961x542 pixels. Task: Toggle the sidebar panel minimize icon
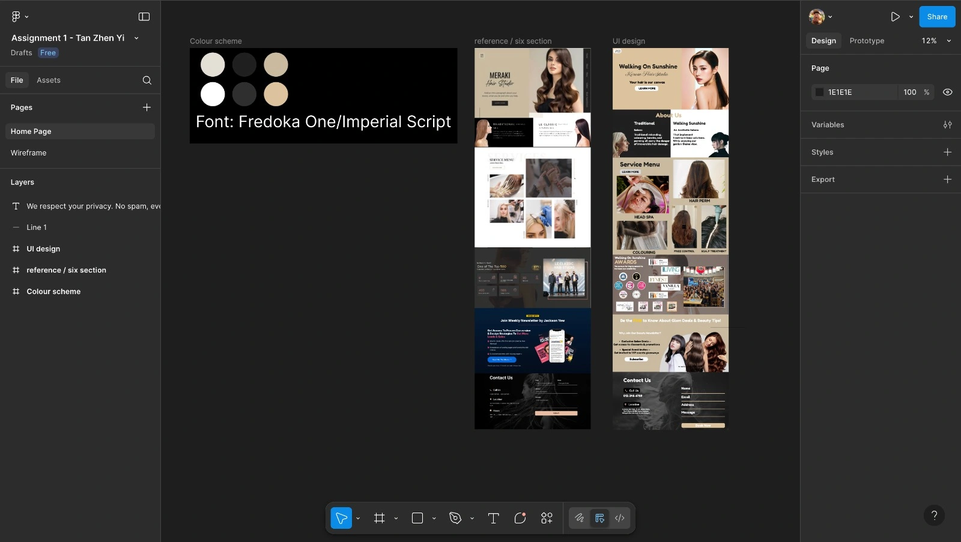pyautogui.click(x=144, y=17)
